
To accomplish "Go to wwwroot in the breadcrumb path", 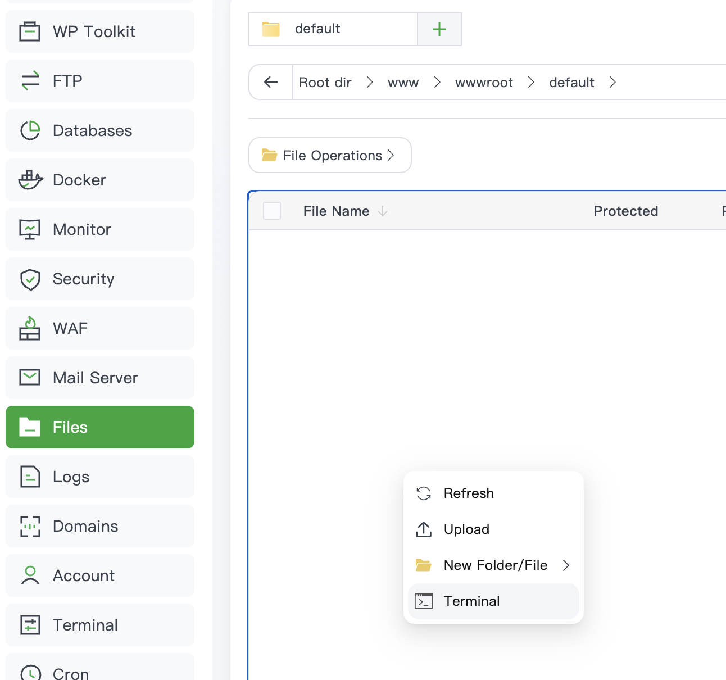I will click(x=484, y=83).
